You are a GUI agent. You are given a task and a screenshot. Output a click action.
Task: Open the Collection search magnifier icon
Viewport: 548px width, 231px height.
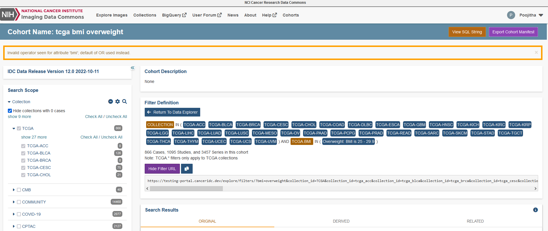124,101
